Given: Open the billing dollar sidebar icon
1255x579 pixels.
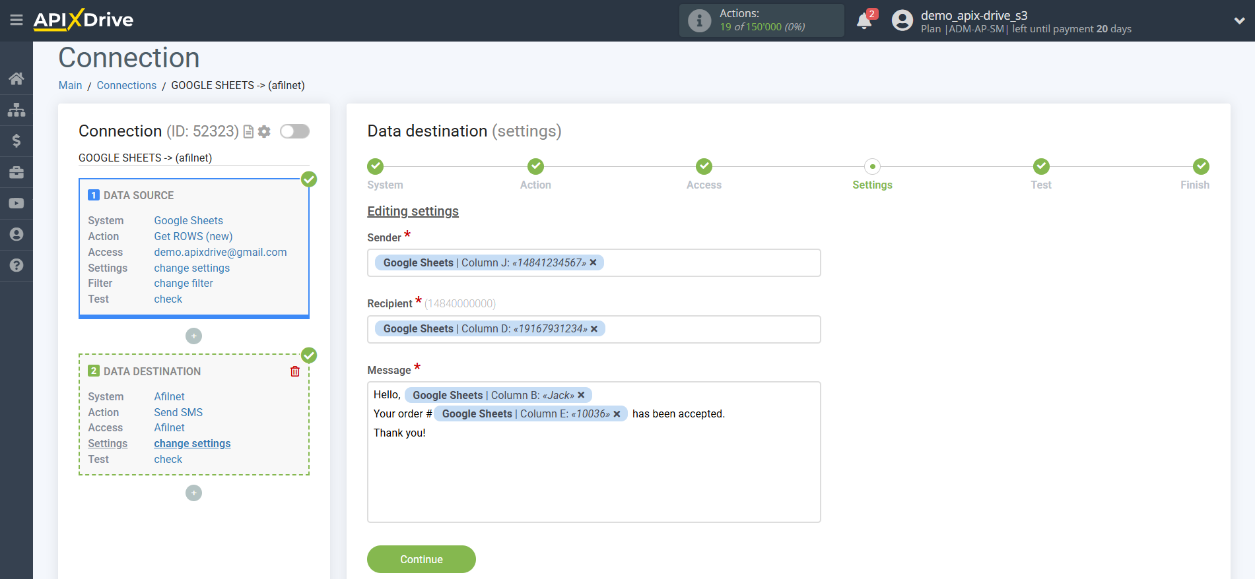Looking at the screenshot, I should click(17, 140).
